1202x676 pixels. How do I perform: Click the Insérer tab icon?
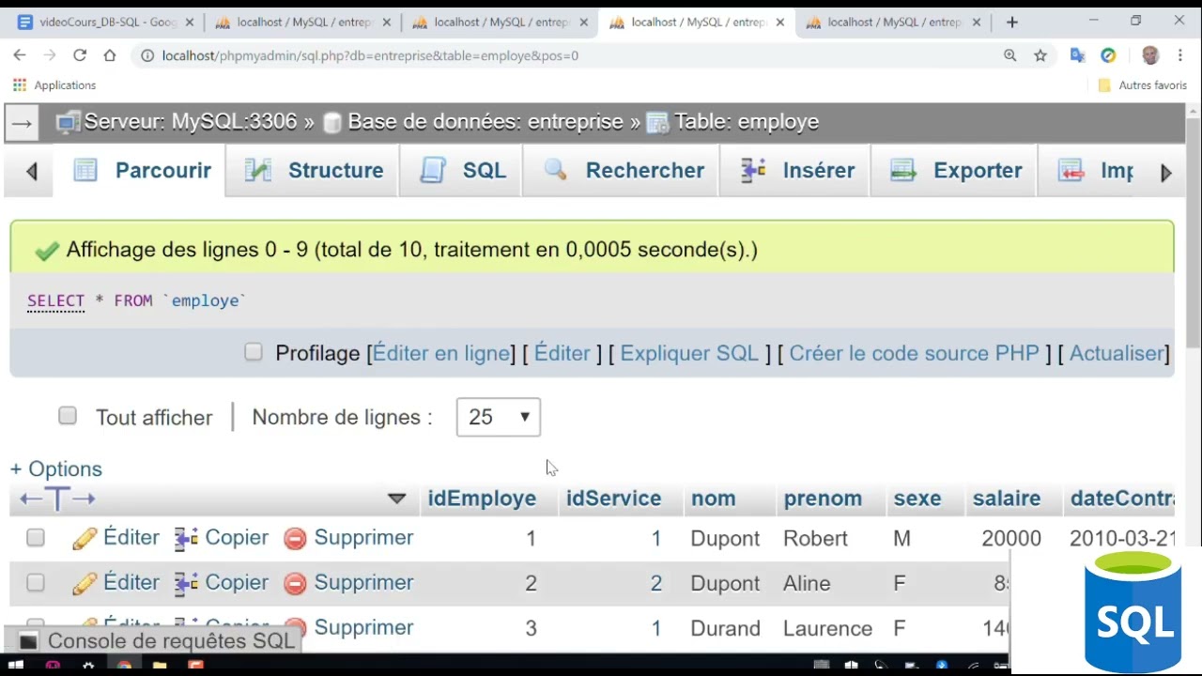coord(753,170)
